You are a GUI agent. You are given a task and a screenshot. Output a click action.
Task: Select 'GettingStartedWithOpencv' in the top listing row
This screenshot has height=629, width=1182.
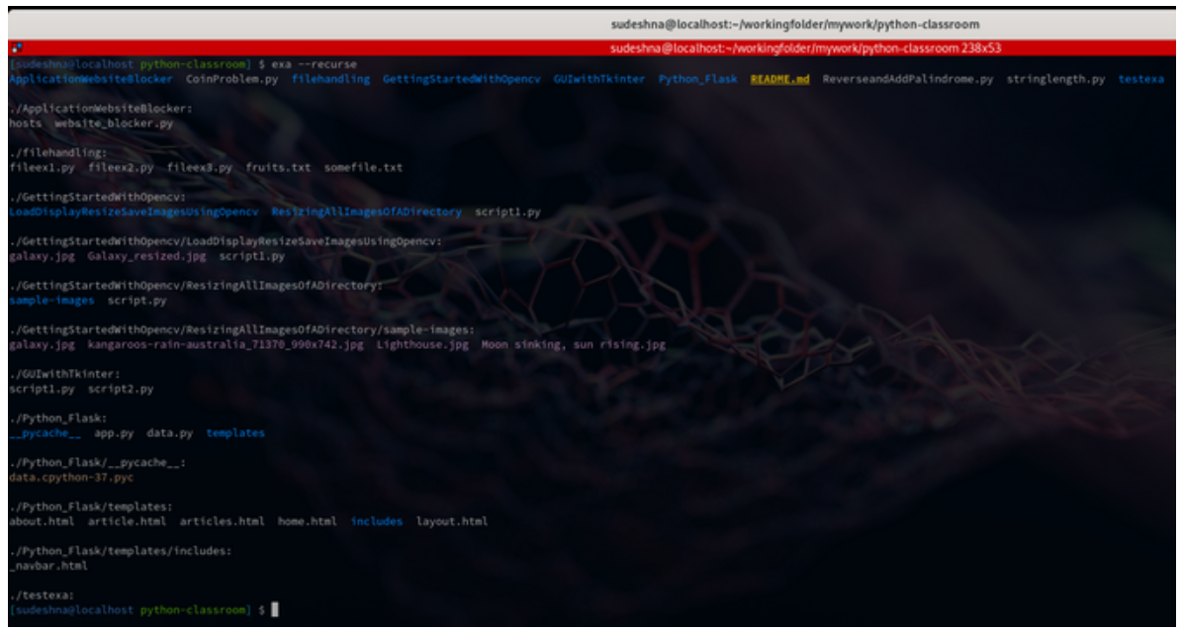[461, 79]
